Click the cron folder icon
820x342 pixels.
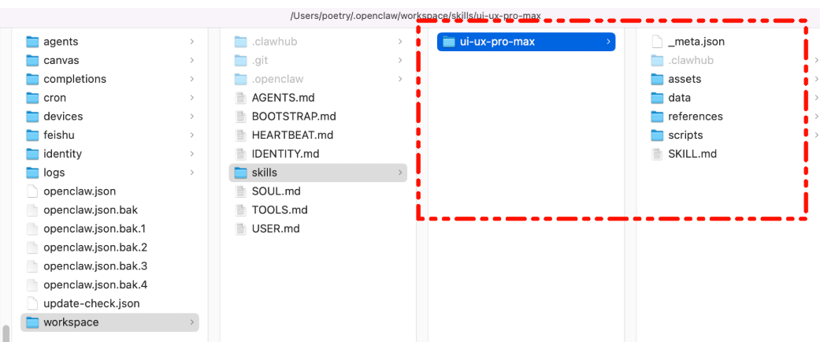[x=32, y=98]
